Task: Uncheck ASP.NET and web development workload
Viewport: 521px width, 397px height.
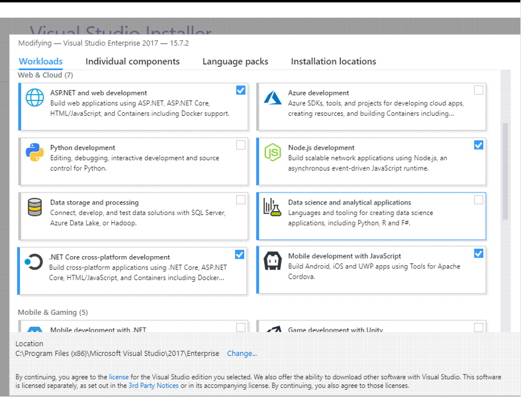Action: point(240,90)
